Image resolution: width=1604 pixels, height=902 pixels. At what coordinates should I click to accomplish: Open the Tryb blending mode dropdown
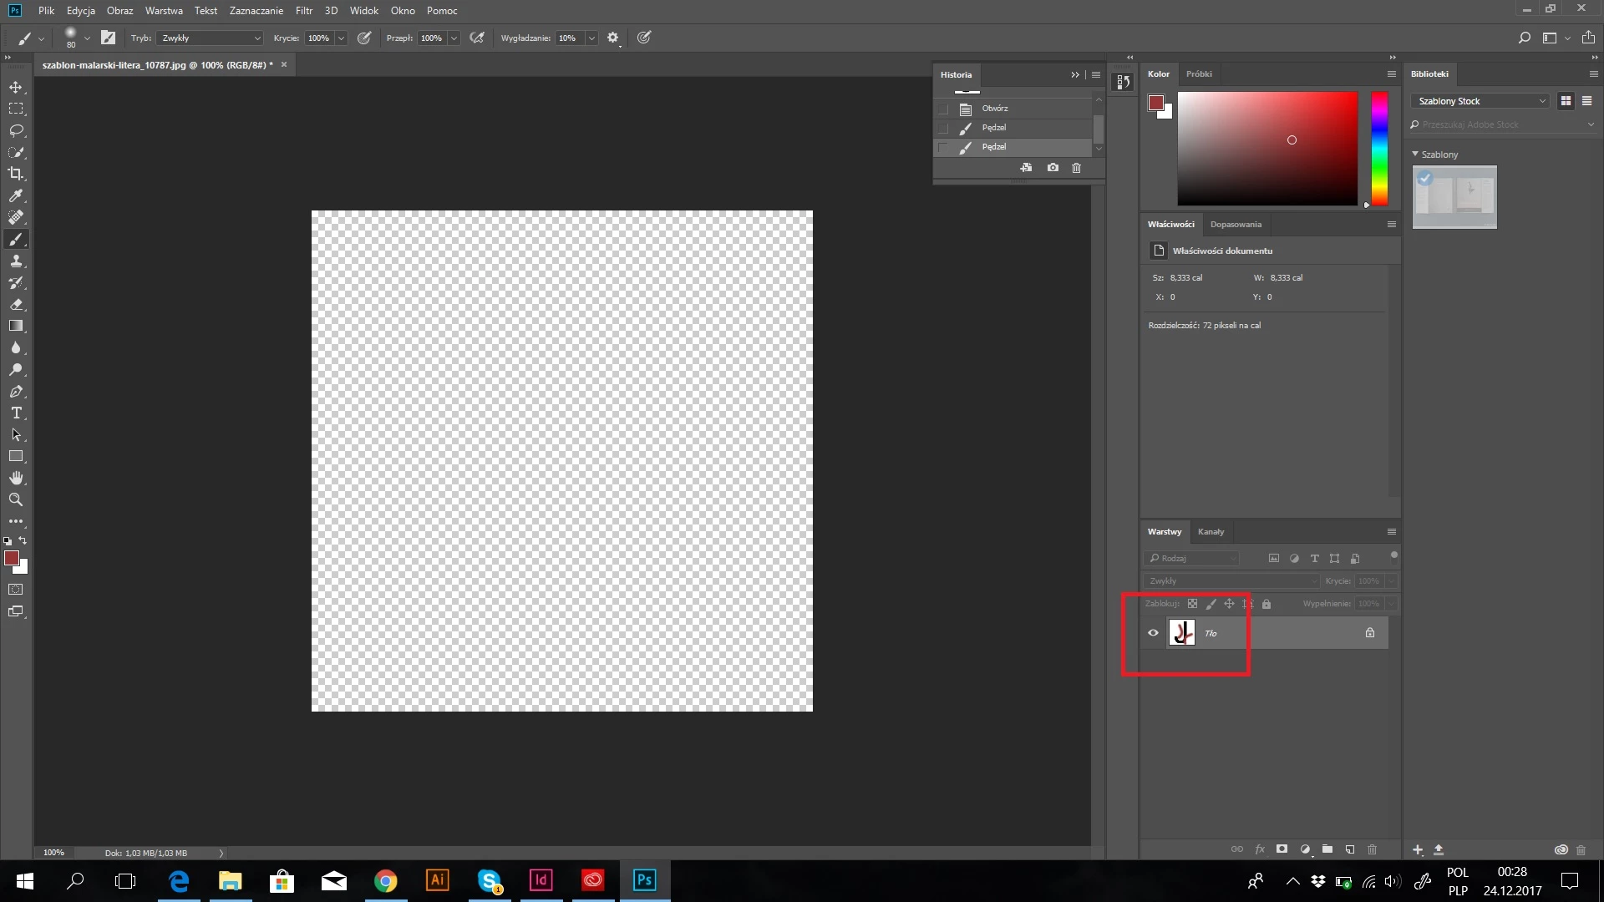click(x=211, y=38)
